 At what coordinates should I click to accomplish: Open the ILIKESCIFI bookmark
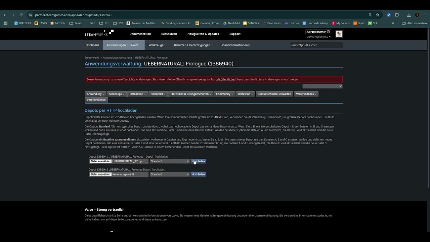pyautogui.click(x=23, y=23)
